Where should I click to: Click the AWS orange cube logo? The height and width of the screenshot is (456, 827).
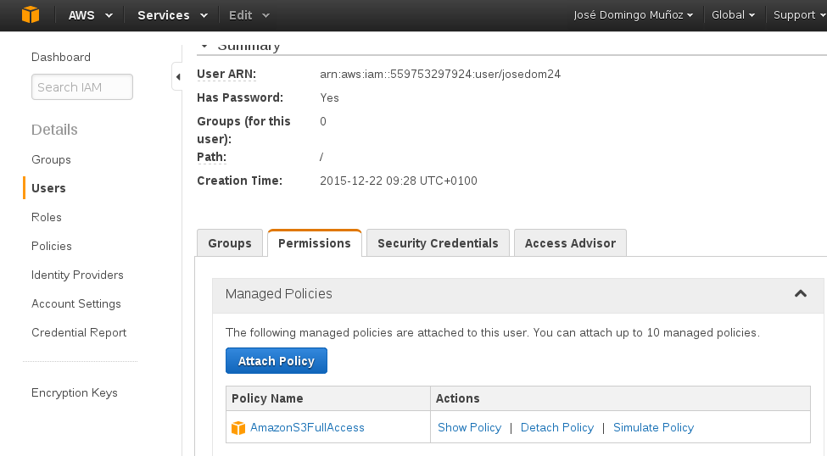coord(31,15)
